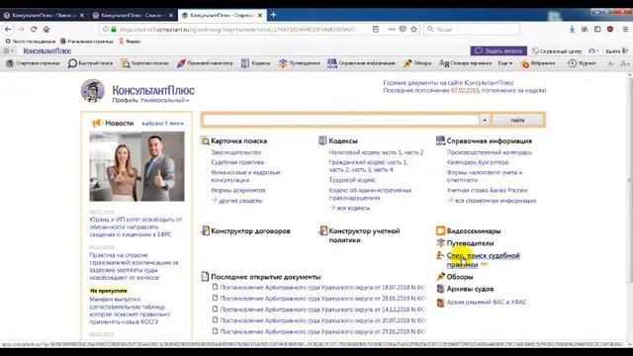Expand the Ещё toolbar dropdown

pyautogui.click(x=505, y=63)
